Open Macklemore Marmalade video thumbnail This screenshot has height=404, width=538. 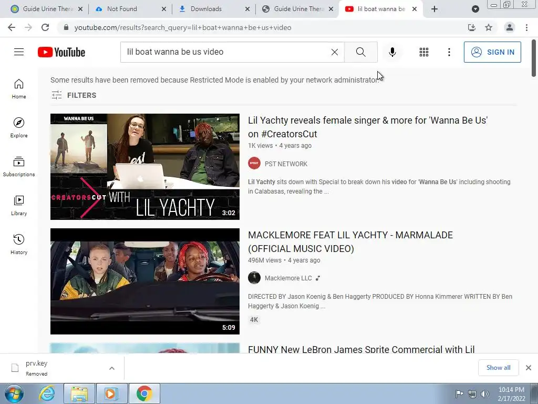145,281
